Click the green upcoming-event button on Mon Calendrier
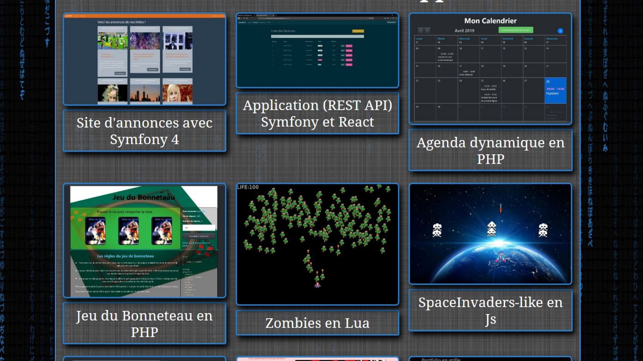Image resolution: width=643 pixels, height=361 pixels. [516, 30]
